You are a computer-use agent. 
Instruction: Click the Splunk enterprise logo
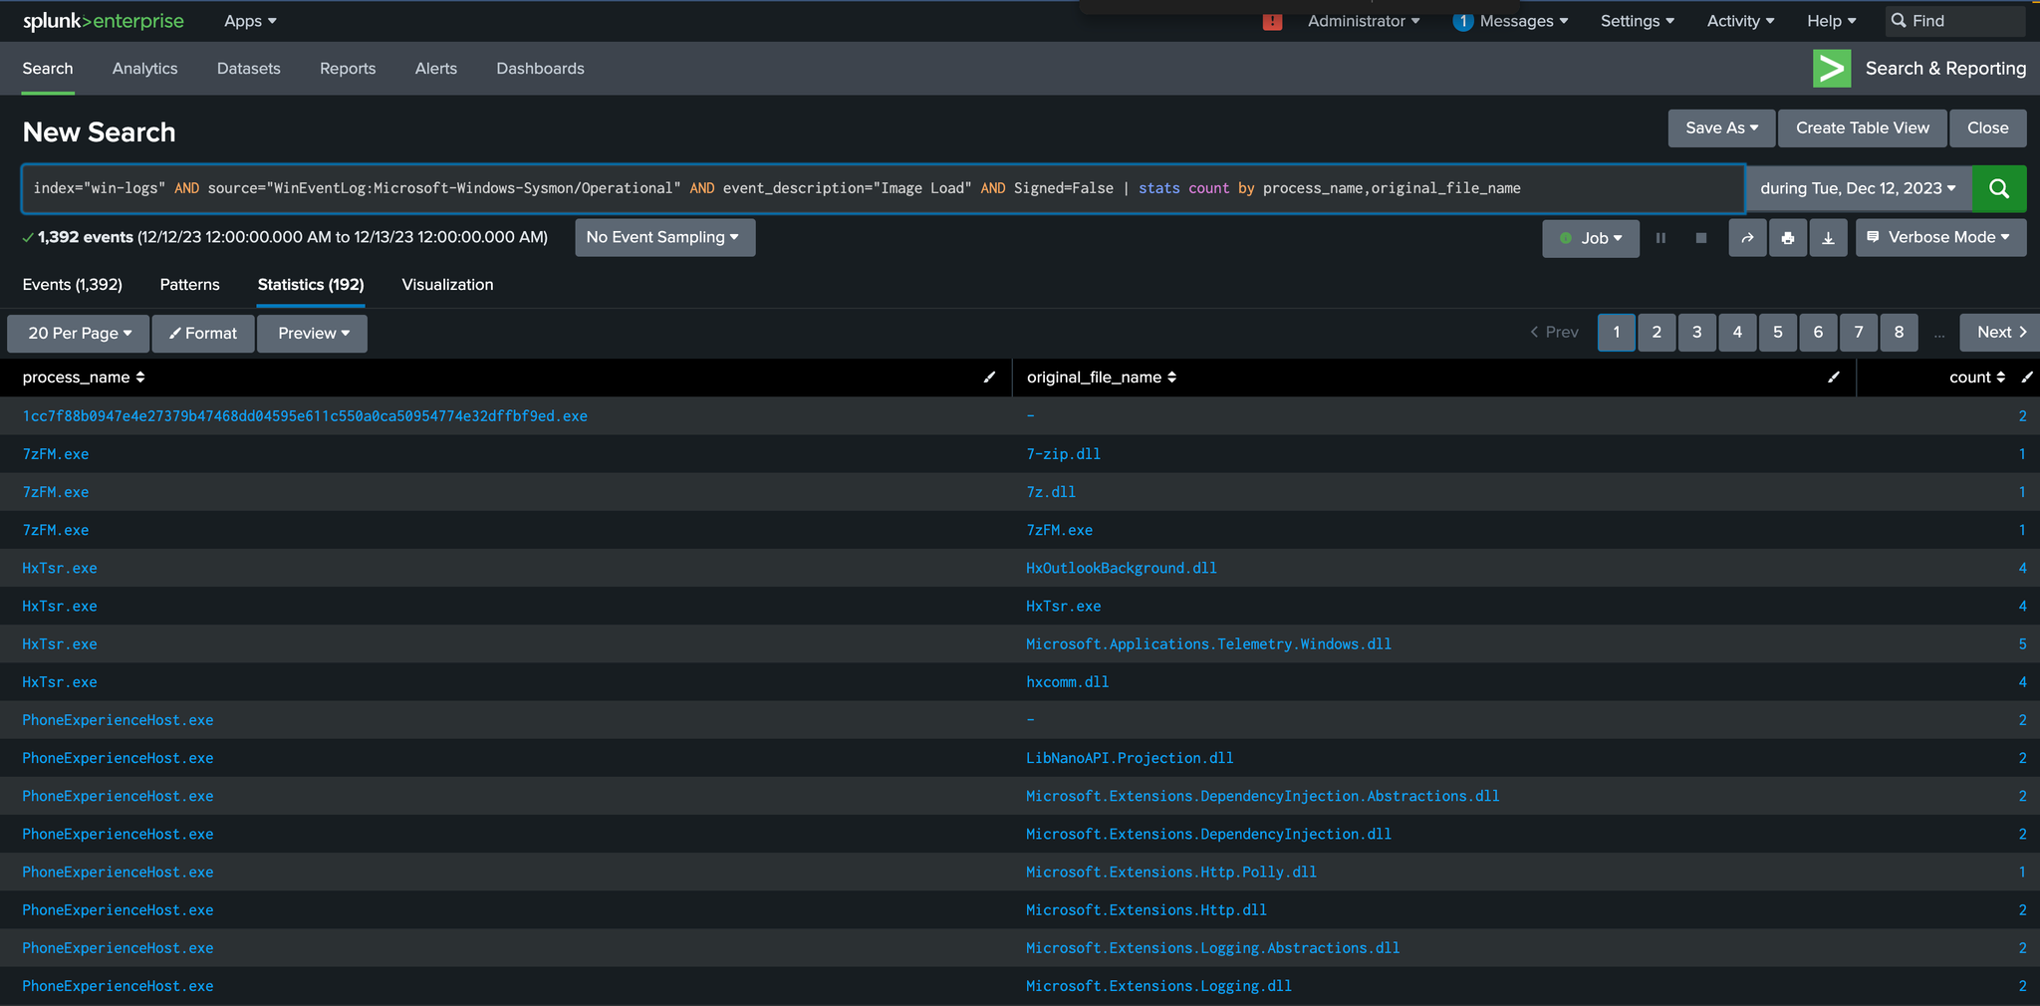coord(103,21)
